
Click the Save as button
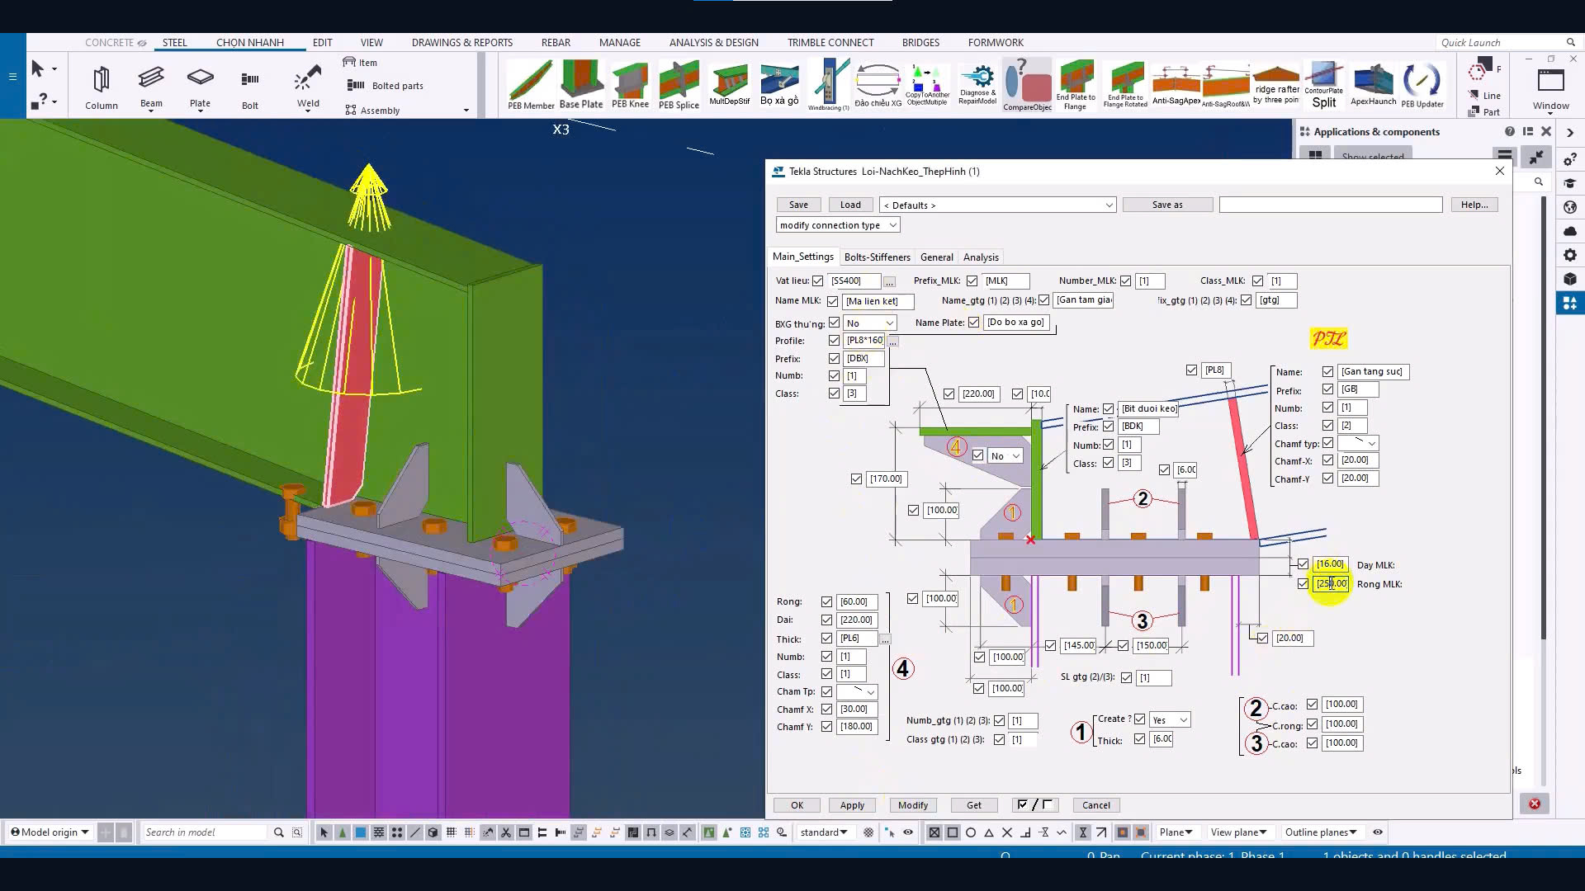coord(1167,205)
